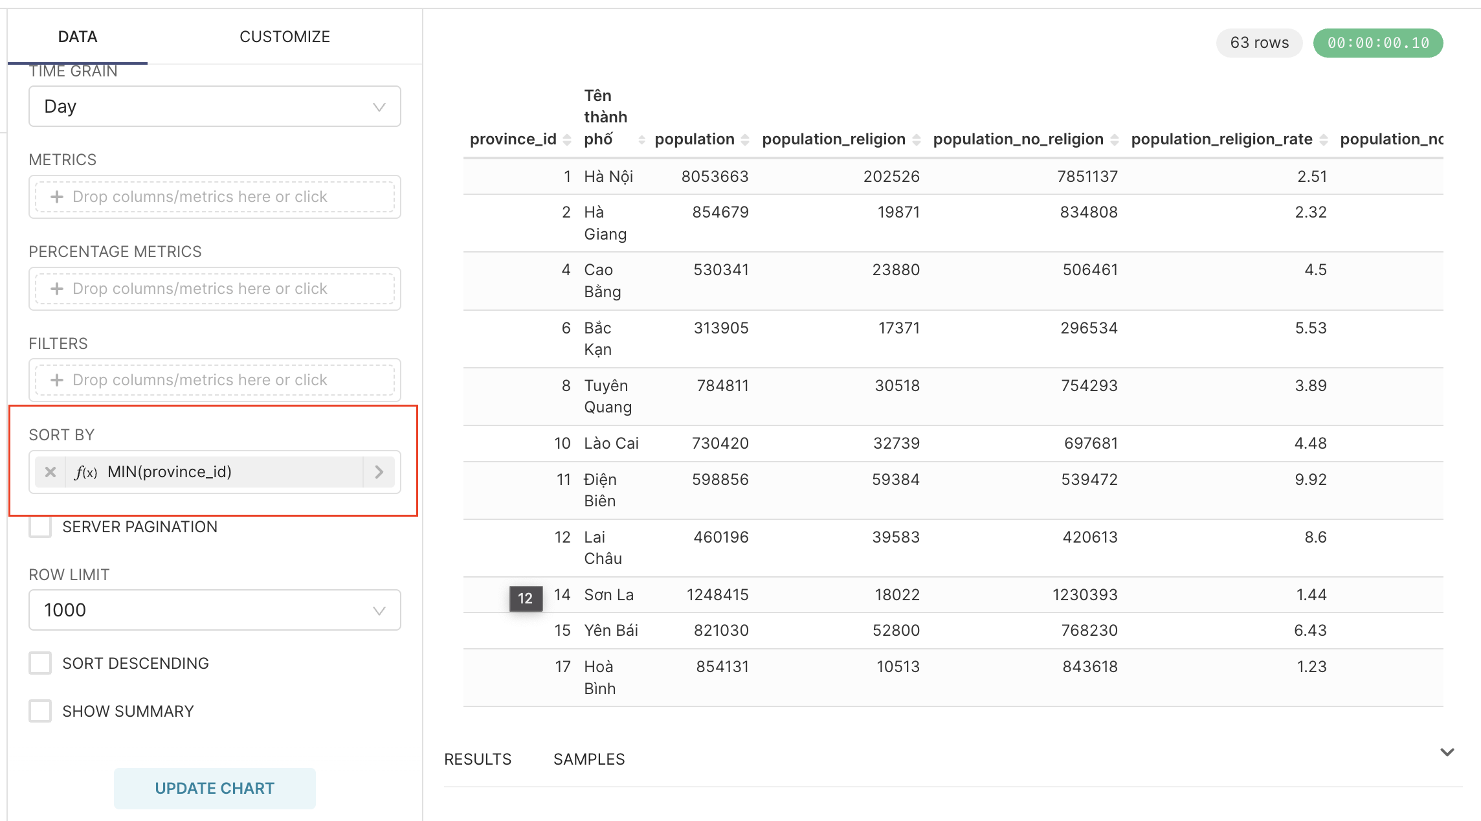Screen dimensions: 1481x821
Task: Switch to the Customize tab
Action: click(x=285, y=36)
